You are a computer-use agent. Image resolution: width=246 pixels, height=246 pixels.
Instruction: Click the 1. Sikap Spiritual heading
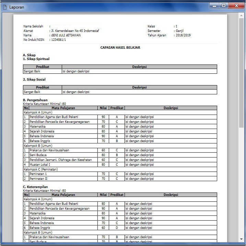36,59
